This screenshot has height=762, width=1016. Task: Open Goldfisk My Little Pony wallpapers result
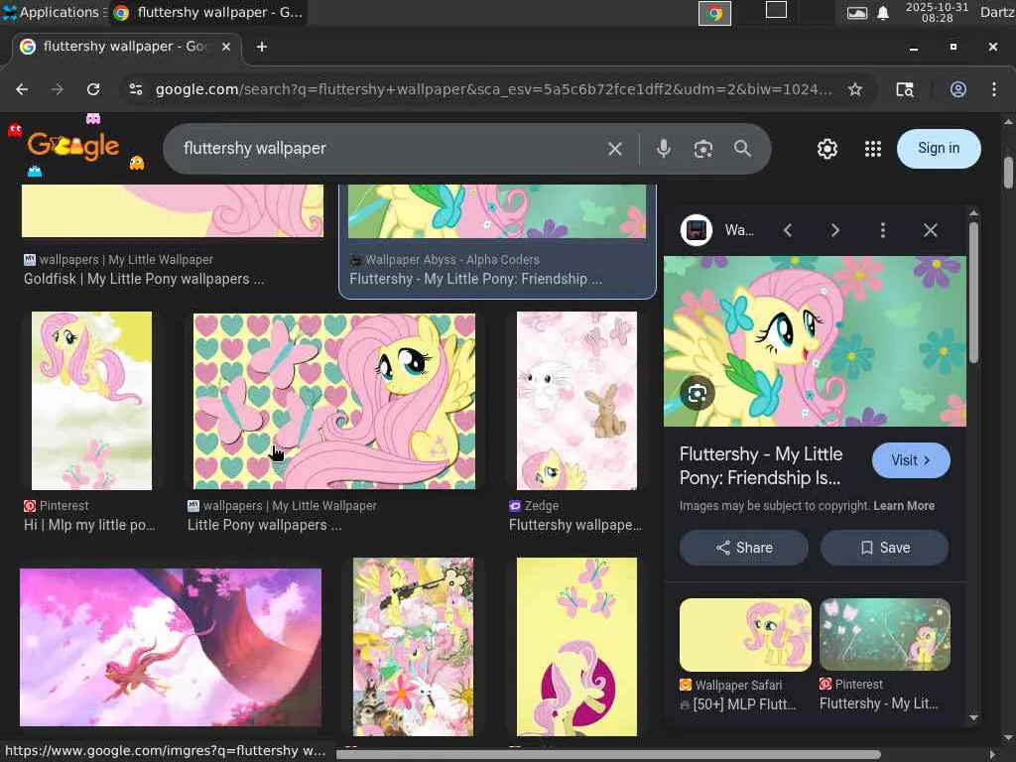tap(144, 279)
